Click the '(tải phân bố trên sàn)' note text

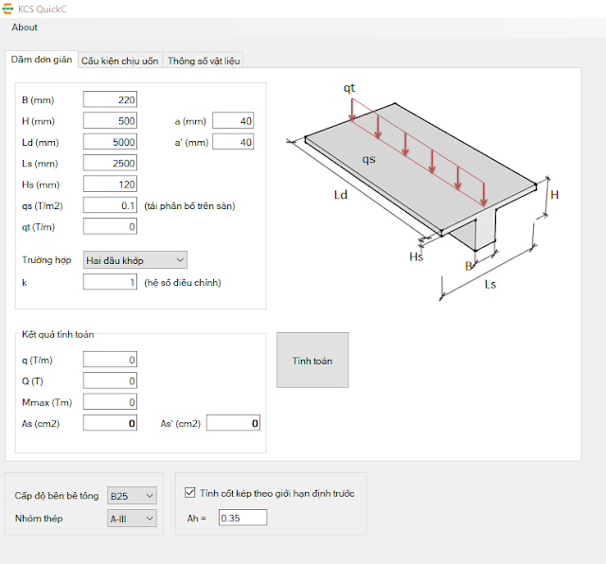pos(189,206)
